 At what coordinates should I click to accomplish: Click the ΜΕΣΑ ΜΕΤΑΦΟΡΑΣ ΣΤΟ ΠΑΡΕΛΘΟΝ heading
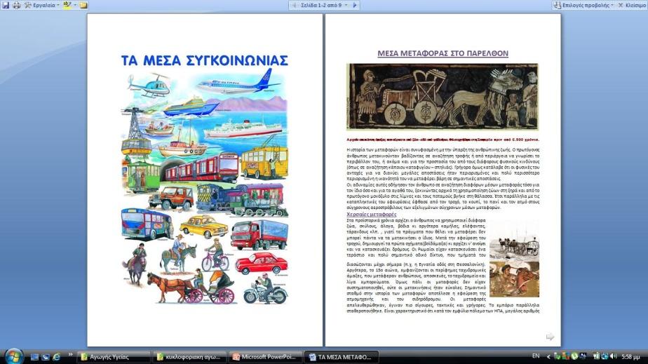click(x=443, y=53)
